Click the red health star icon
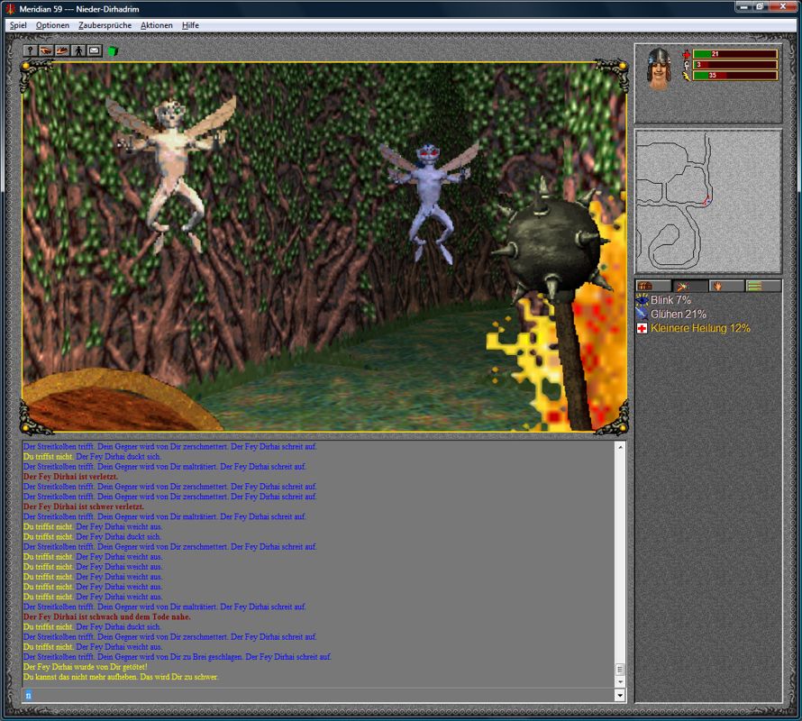802x721 pixels. tap(686, 54)
